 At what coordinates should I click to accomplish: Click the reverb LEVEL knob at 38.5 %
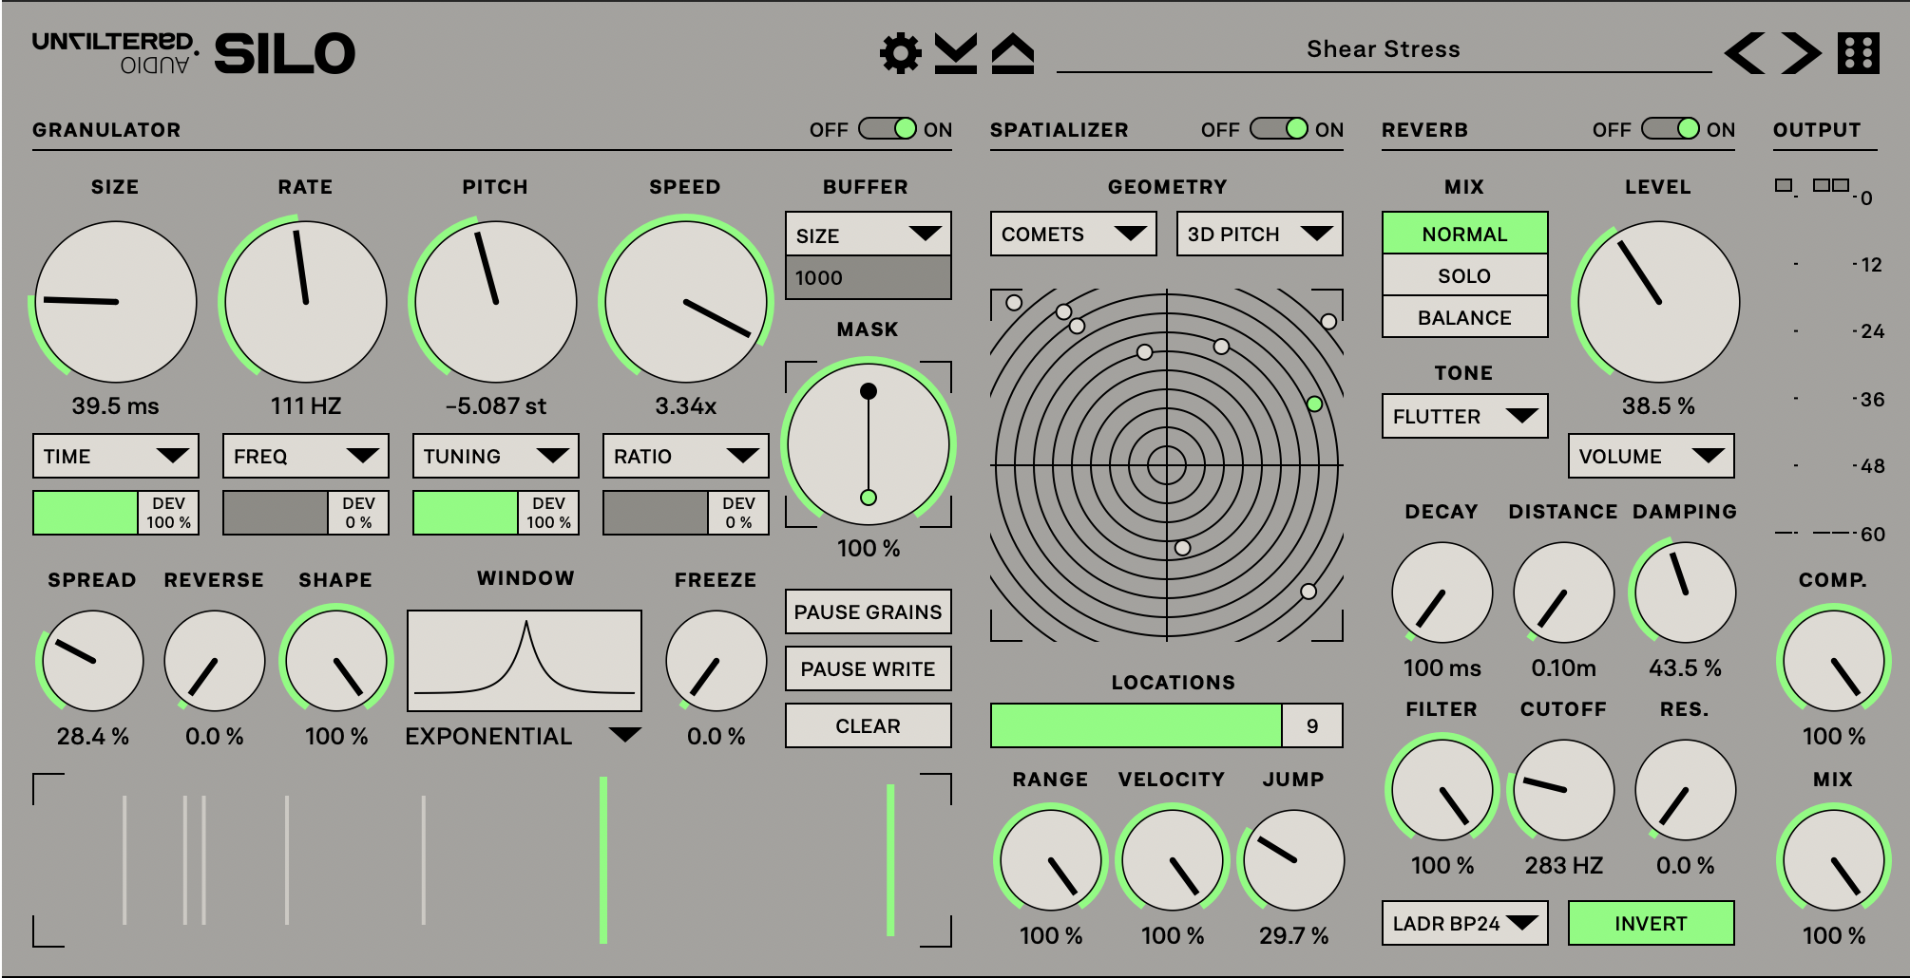1659,302
